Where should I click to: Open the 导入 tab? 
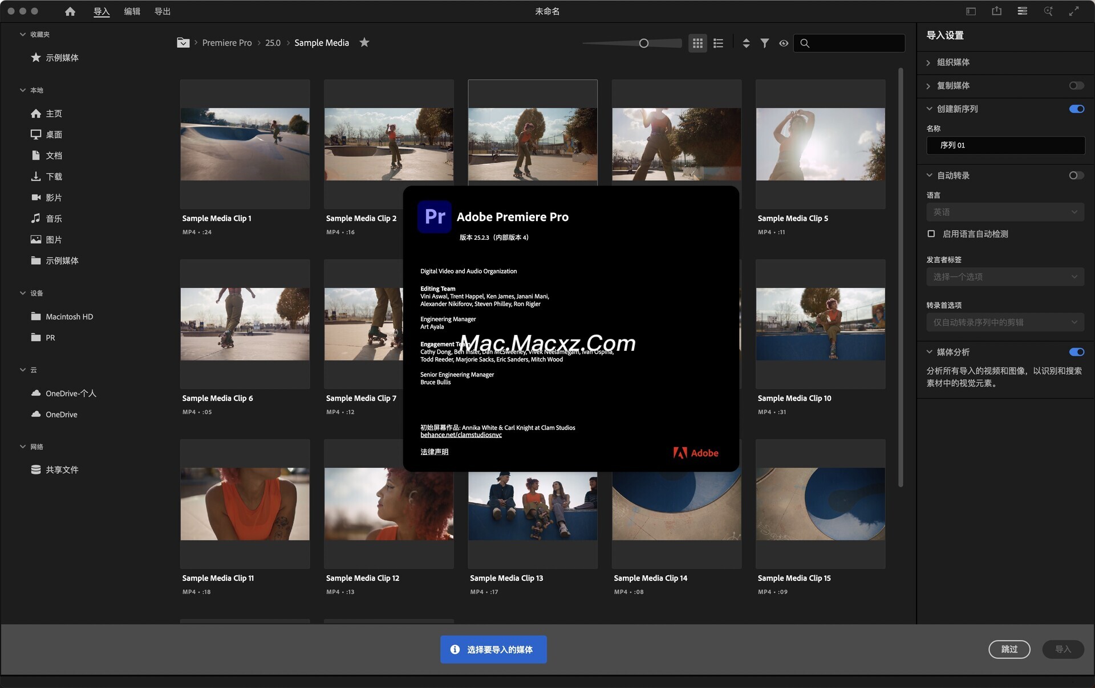(102, 11)
